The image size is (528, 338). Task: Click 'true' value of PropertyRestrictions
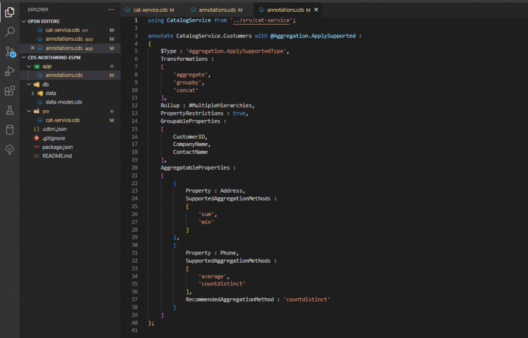click(239, 113)
